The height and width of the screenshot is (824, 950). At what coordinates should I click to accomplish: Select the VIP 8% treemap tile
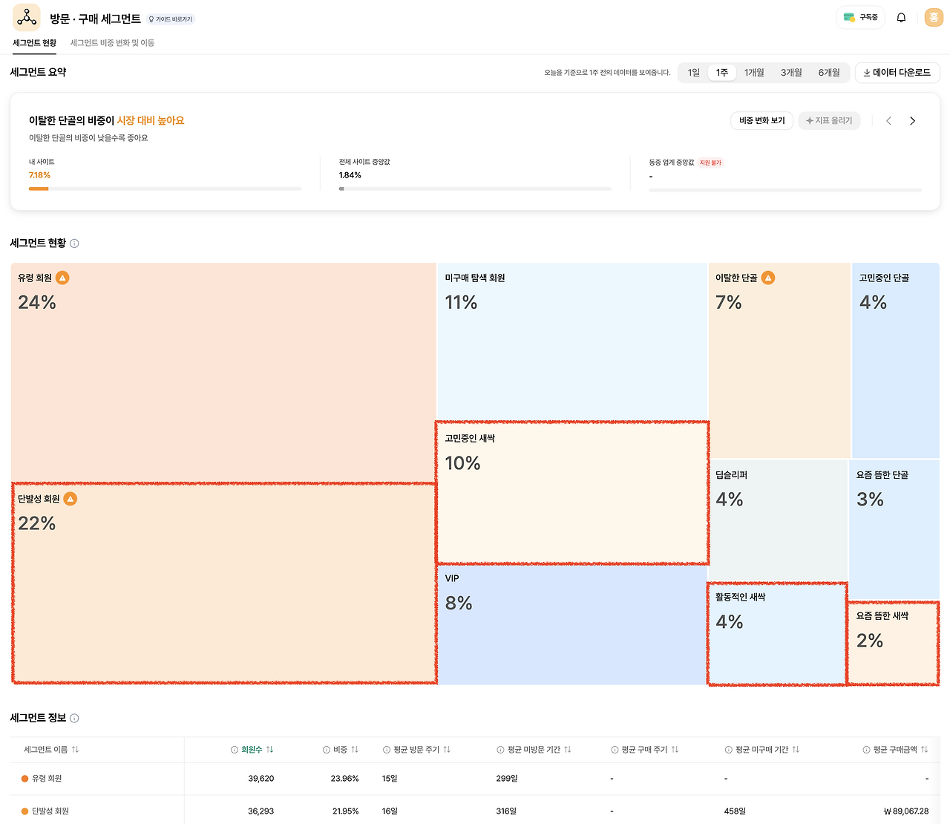[x=572, y=625]
